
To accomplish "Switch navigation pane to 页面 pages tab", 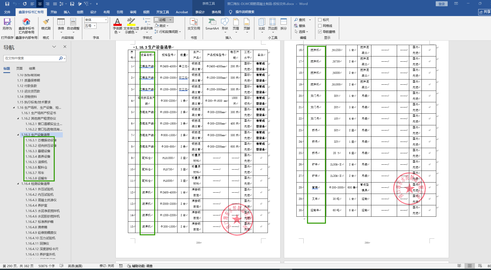I will [19, 68].
